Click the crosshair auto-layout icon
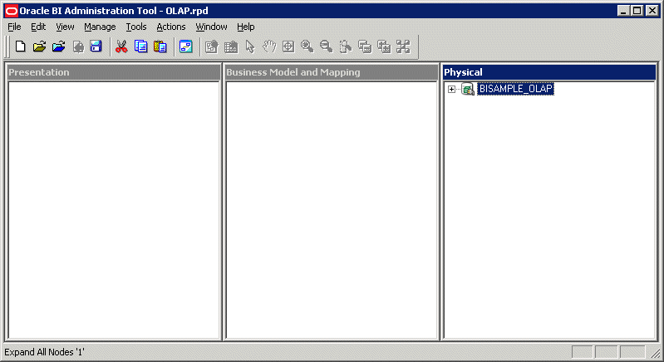Image resolution: width=664 pixels, height=362 pixels. tap(288, 46)
